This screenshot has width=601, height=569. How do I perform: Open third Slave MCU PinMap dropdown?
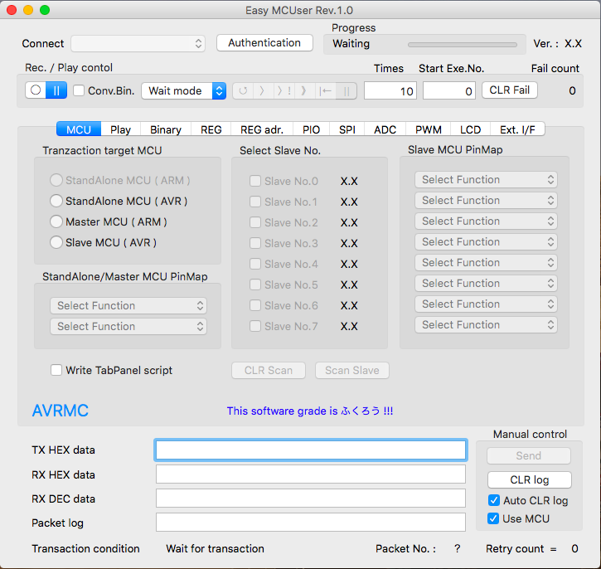point(486,221)
